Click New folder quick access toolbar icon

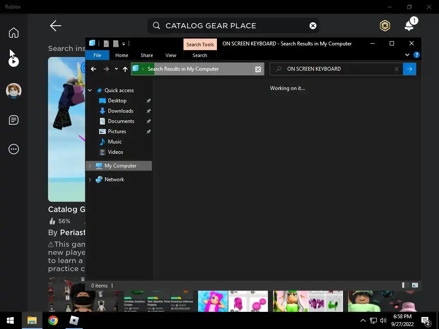coord(116,44)
